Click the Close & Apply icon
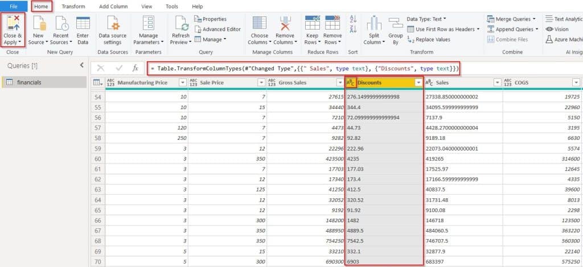Image resolution: width=583 pixels, height=267 pixels. coord(13,23)
